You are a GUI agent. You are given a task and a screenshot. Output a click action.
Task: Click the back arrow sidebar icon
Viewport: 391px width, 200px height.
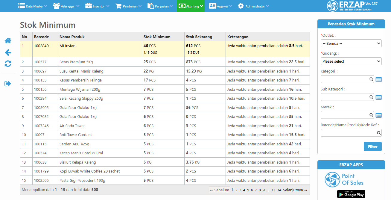click(x=8, y=53)
